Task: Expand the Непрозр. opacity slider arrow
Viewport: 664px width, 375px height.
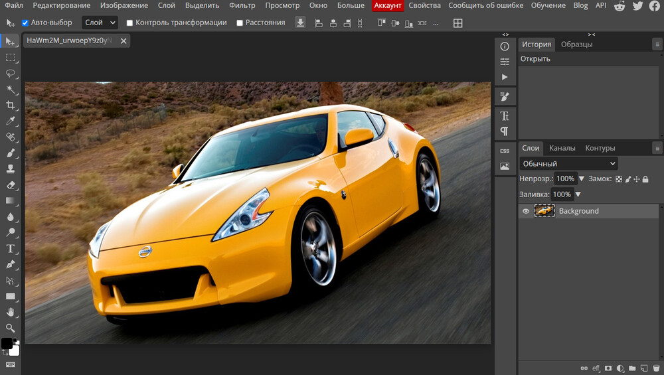Action: pyautogui.click(x=582, y=179)
